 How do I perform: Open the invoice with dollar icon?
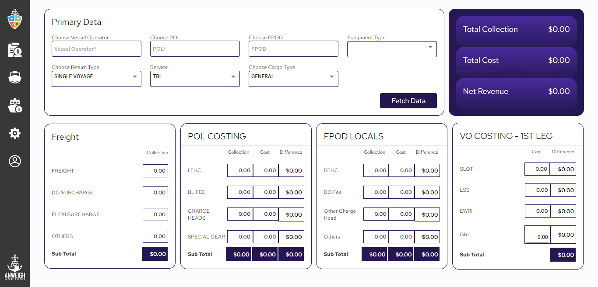[15, 50]
